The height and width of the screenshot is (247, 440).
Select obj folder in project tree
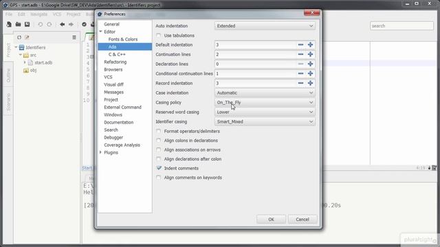point(33,70)
